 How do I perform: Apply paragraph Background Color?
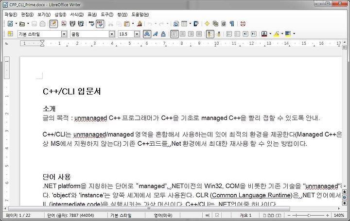point(288,34)
